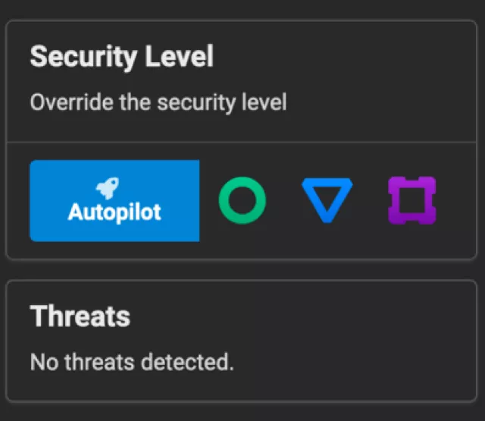
Task: Select the purple square security level
Action: coord(411,200)
